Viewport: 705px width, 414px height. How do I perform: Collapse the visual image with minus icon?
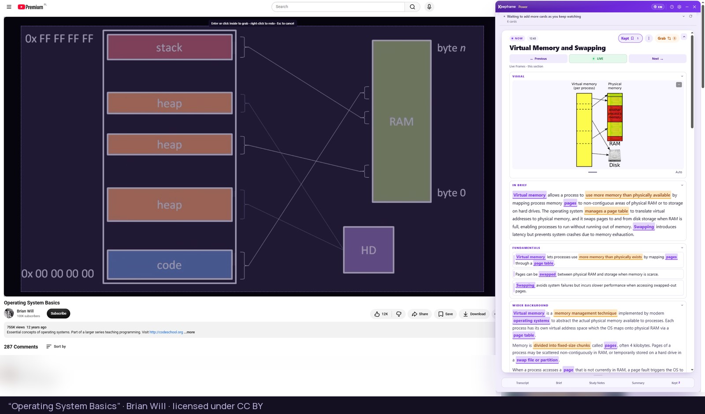pos(679,85)
